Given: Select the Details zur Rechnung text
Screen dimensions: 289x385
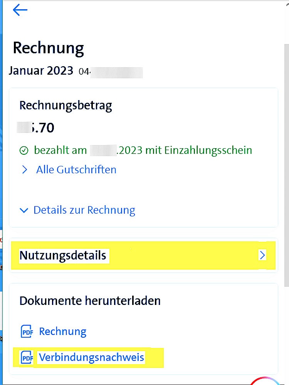Looking at the screenshot, I should 84,210.
